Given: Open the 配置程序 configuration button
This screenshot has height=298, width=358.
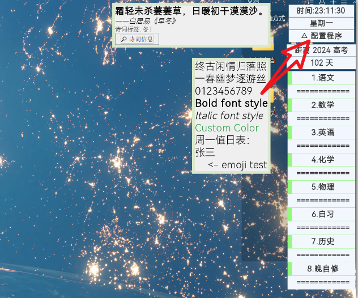Looking at the screenshot, I should point(322,36).
